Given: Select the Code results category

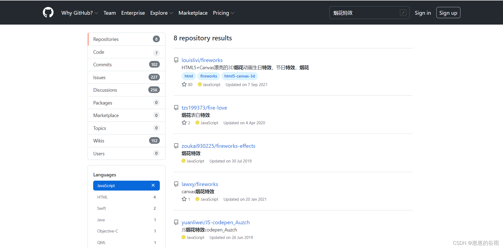Looking at the screenshot, I should pyautogui.click(x=126, y=52).
